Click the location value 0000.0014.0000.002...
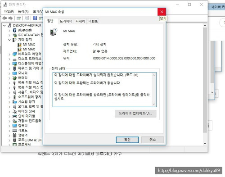 (x=124, y=58)
